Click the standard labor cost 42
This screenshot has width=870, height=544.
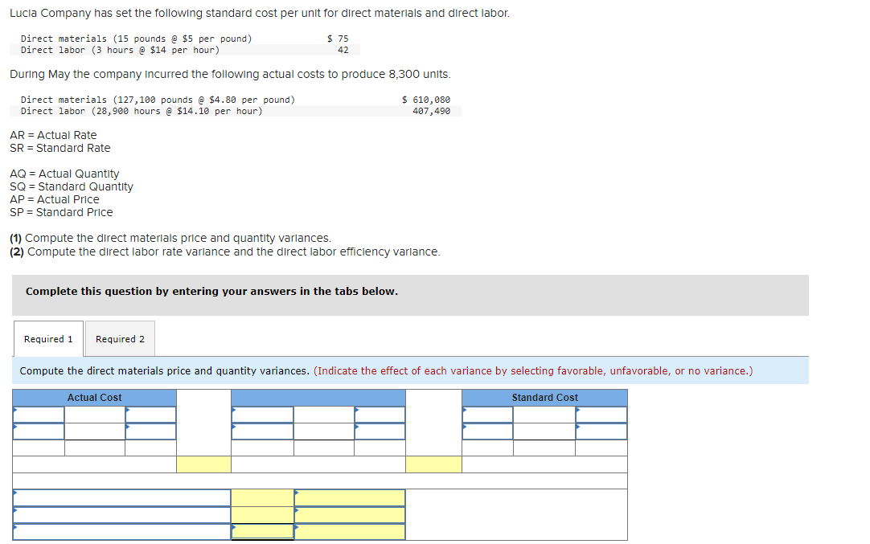pos(343,50)
